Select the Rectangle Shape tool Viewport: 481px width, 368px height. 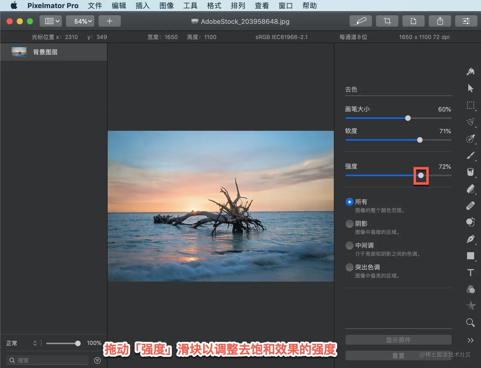point(471,256)
